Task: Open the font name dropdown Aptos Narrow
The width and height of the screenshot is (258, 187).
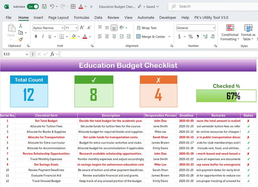Action: point(48,28)
